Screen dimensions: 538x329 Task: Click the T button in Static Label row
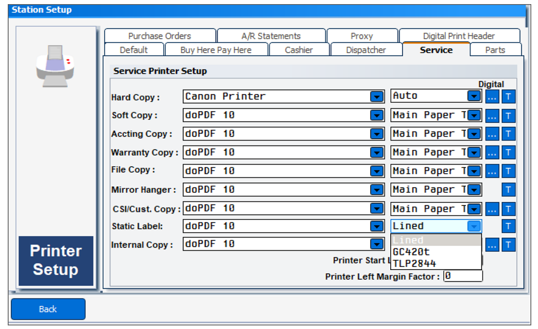pos(508,226)
